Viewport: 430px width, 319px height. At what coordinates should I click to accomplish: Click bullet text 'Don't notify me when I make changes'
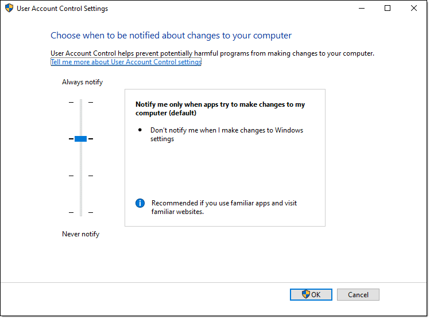coord(227,134)
